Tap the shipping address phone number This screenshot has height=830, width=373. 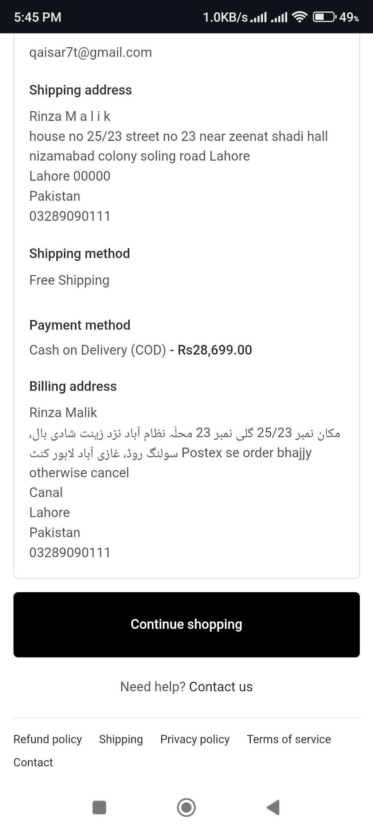tap(70, 216)
